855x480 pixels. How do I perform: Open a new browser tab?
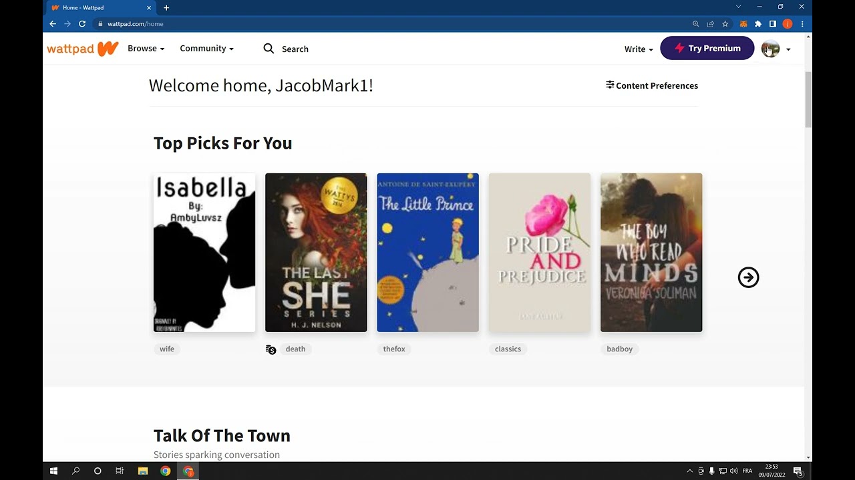166,8
